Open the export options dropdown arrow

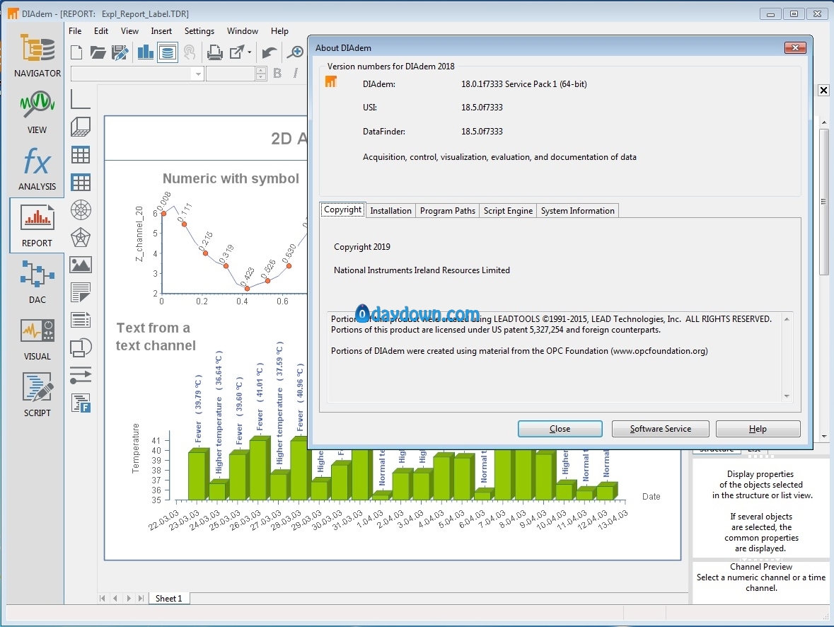tap(249, 52)
